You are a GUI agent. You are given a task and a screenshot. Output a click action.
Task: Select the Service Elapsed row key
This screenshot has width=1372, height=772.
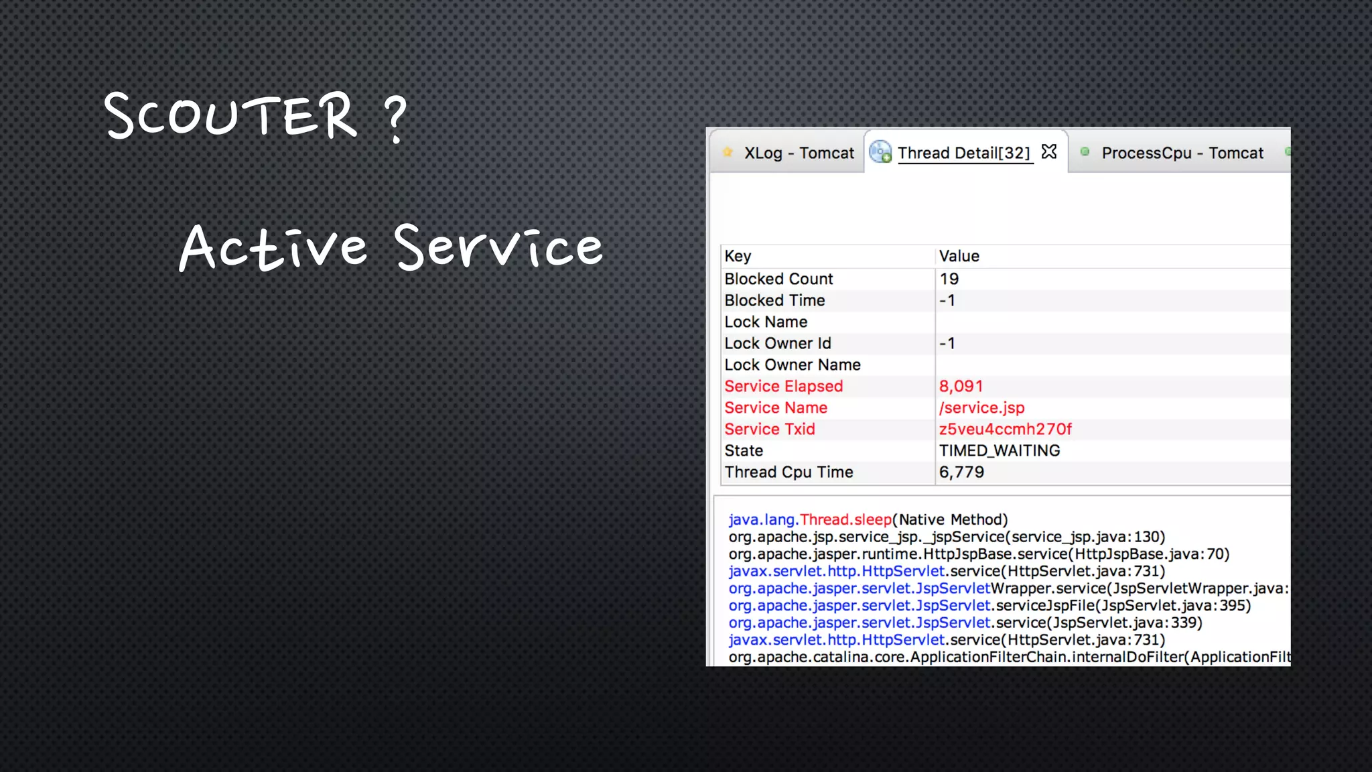click(x=783, y=386)
